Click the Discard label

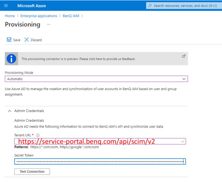pos(36,40)
